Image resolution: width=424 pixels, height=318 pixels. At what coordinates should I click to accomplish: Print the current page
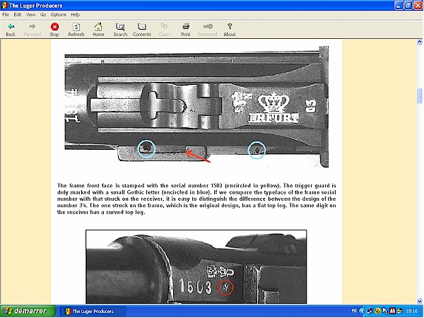click(x=185, y=30)
